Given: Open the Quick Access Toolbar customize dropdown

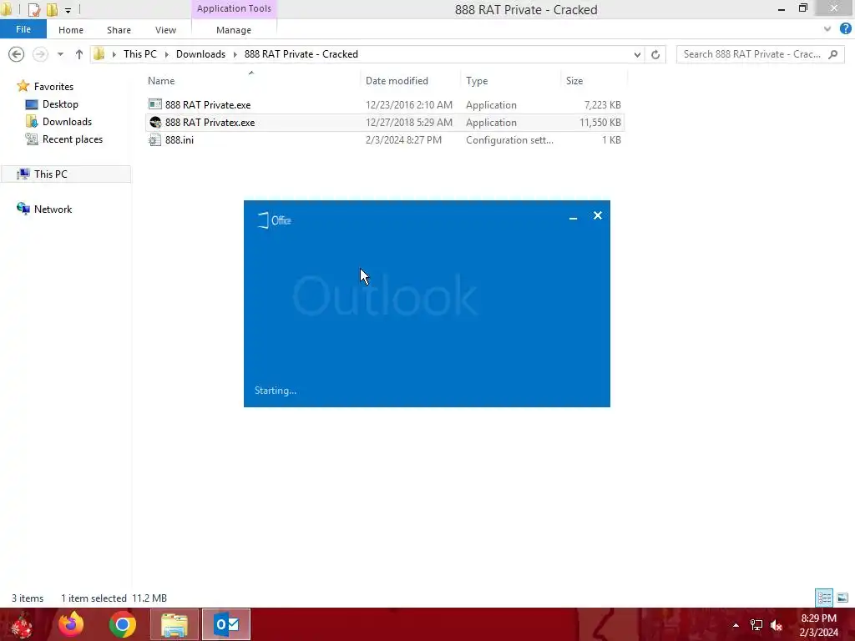Looking at the screenshot, I should [68, 10].
